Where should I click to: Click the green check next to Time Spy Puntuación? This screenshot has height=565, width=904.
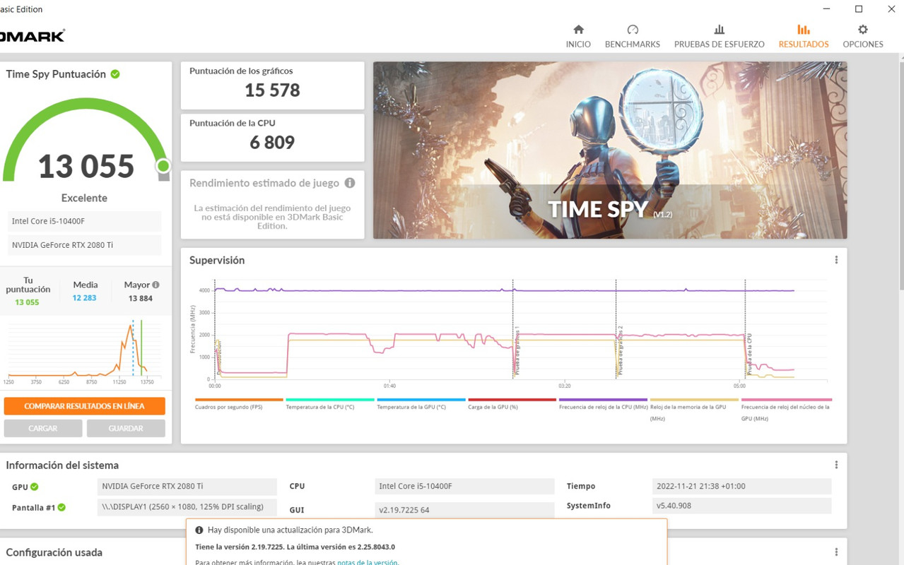point(115,74)
